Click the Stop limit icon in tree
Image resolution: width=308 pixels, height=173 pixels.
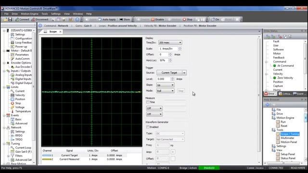(13, 103)
